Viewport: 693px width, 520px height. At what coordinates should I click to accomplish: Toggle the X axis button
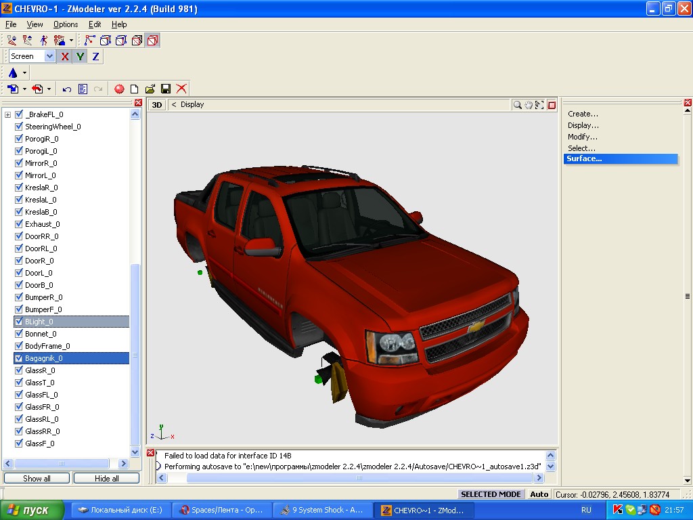pos(64,56)
